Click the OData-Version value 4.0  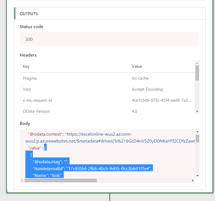[135, 111]
